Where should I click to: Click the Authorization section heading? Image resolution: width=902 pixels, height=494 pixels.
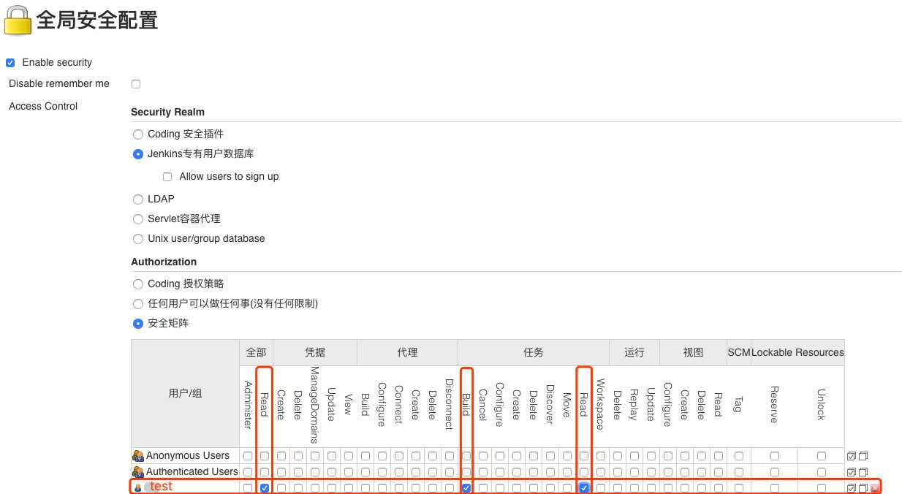(x=164, y=262)
